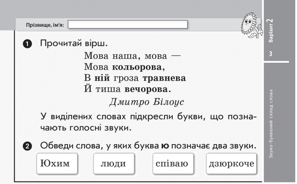Open the Варіант 2 side tab
The height and width of the screenshot is (184, 297).
[271, 30]
